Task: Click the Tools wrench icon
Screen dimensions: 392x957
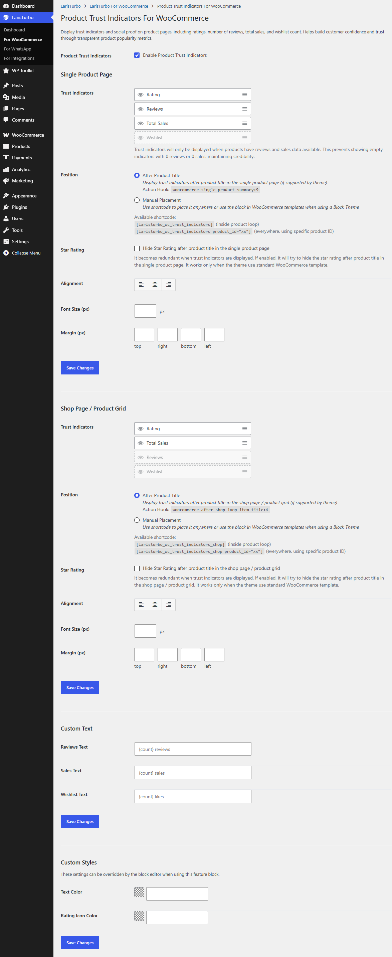Action: coord(6,230)
